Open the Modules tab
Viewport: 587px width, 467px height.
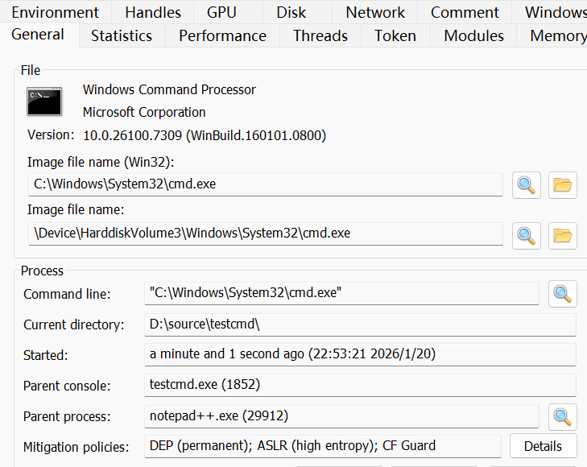tap(473, 35)
